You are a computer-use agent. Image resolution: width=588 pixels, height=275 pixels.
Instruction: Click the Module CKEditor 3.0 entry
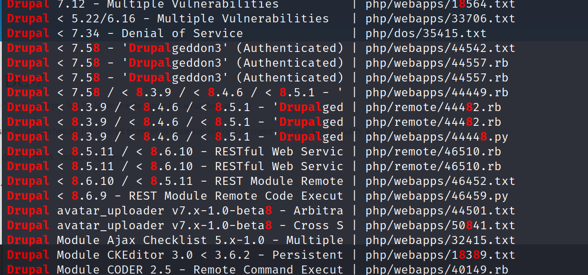pyautogui.click(x=175, y=255)
